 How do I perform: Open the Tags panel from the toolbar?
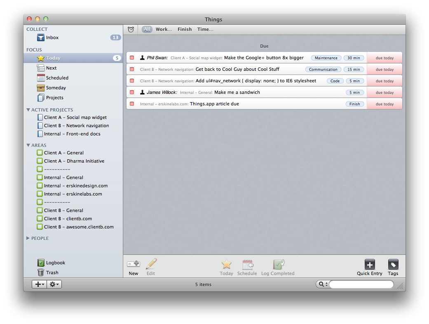point(393,265)
